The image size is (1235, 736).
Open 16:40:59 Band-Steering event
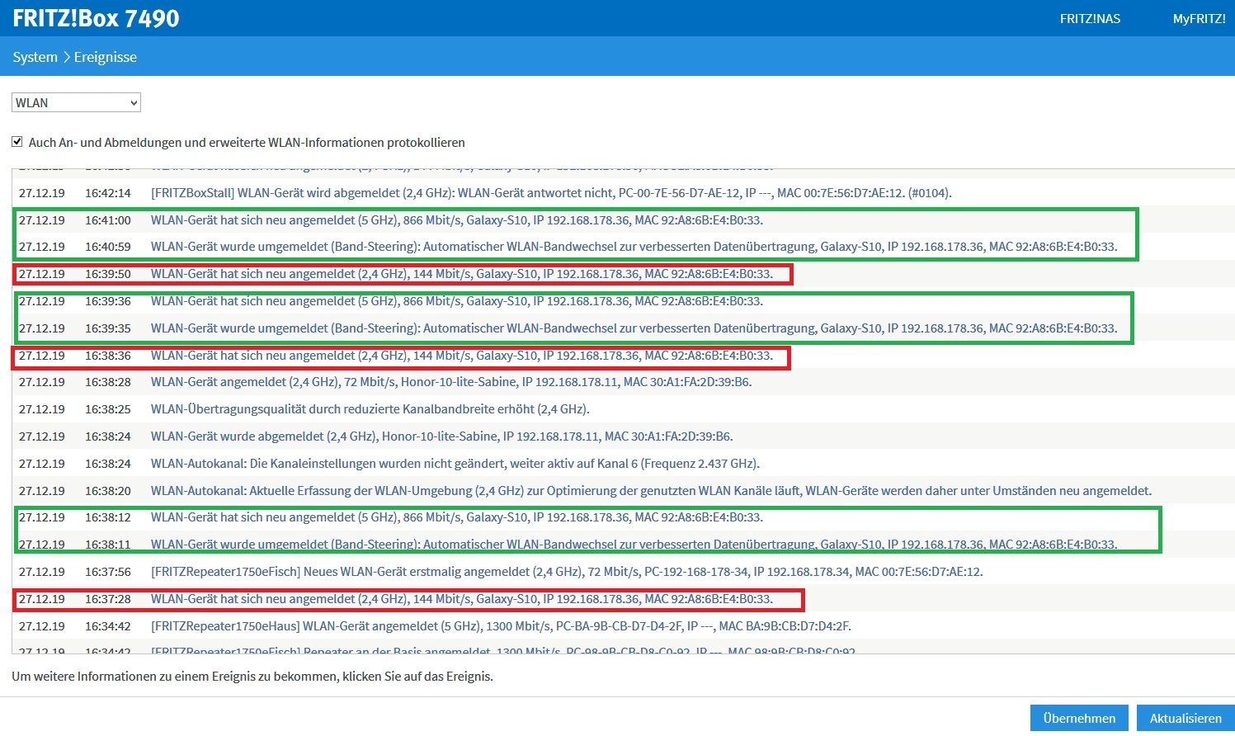tap(634, 247)
